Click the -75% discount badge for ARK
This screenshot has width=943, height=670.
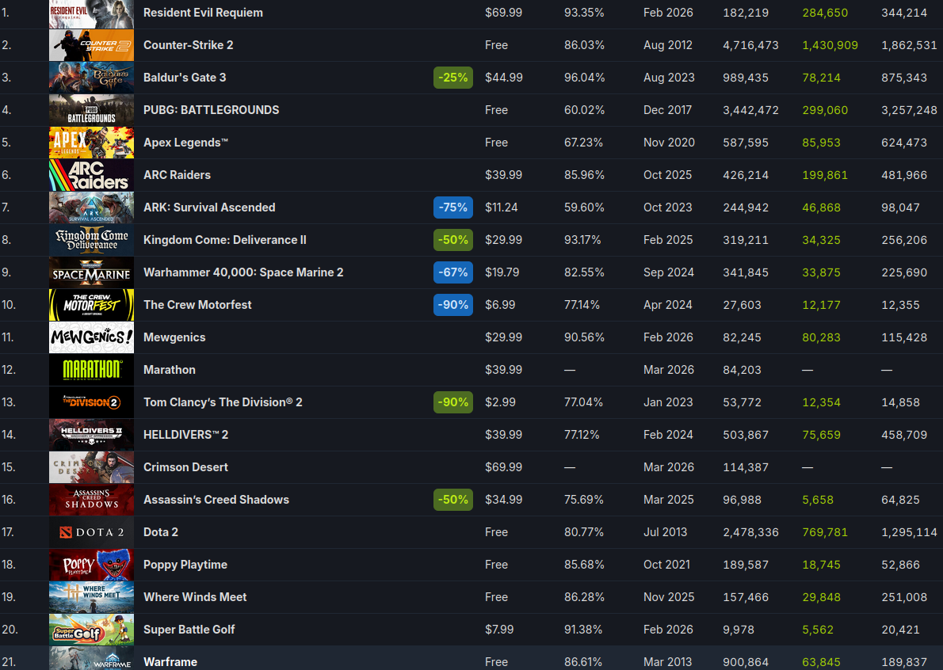453,207
